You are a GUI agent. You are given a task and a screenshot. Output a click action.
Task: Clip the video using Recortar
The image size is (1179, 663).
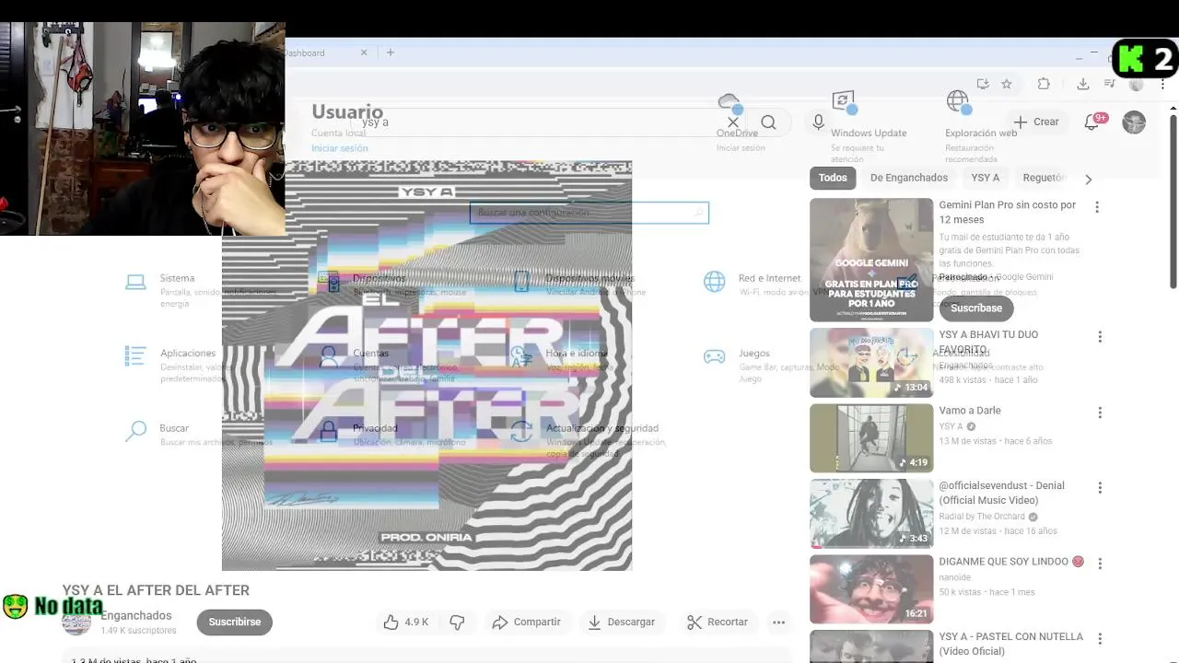(718, 622)
